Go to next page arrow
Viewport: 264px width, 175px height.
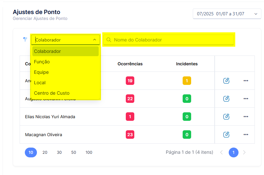coord(244,152)
